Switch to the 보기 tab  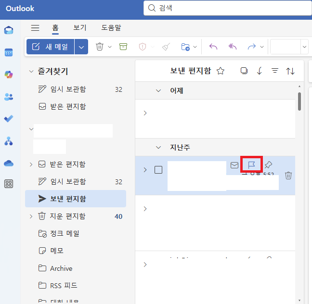(x=80, y=28)
